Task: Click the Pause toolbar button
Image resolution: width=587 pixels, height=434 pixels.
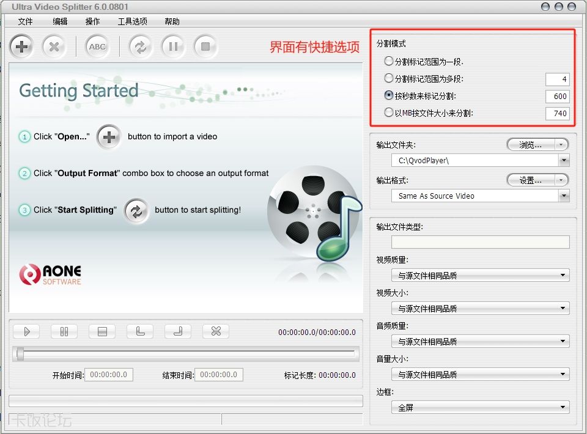Action: [x=173, y=46]
